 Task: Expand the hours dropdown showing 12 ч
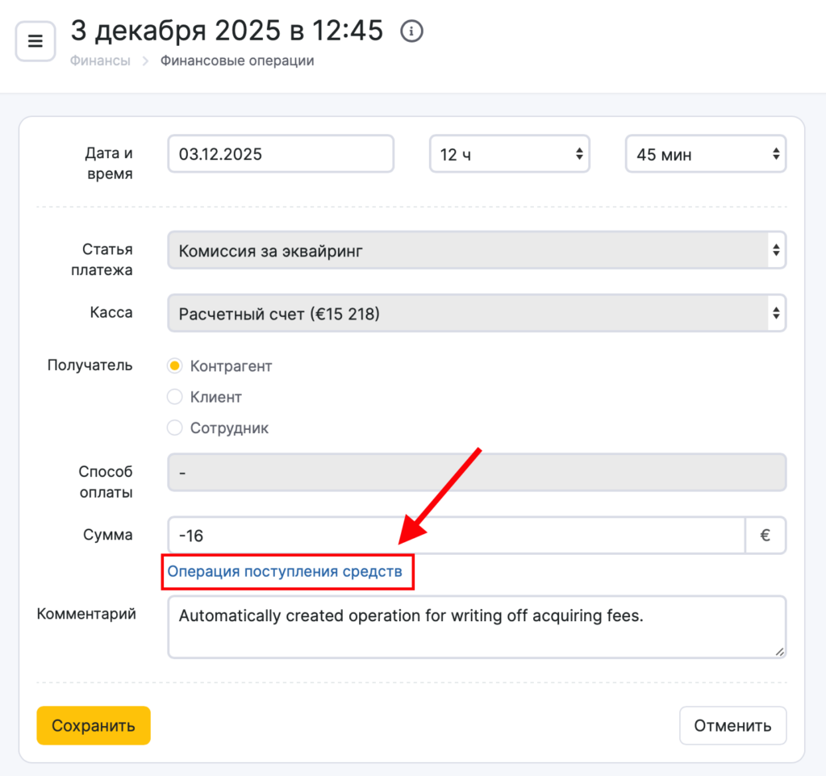[509, 154]
